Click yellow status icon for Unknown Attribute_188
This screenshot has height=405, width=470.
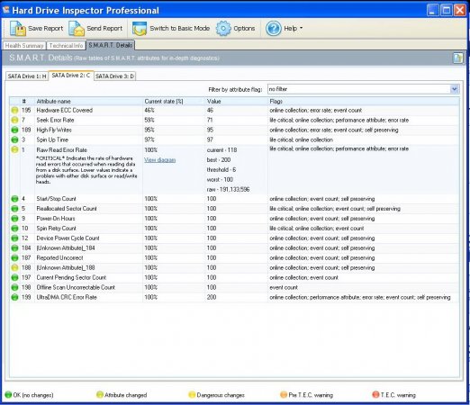click(14, 267)
